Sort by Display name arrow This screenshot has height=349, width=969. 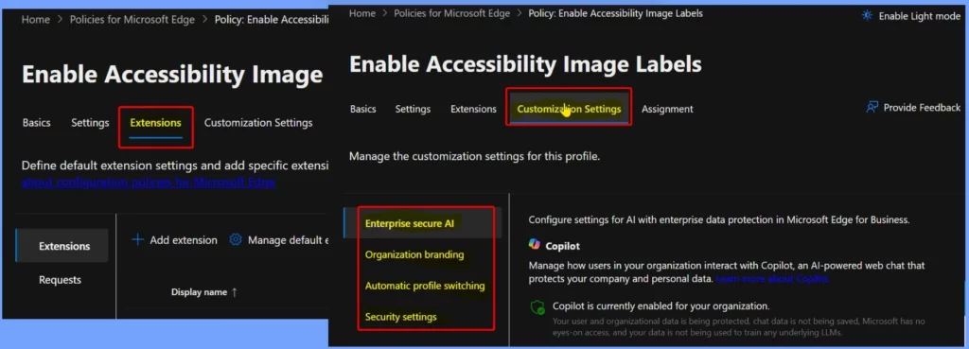(234, 292)
